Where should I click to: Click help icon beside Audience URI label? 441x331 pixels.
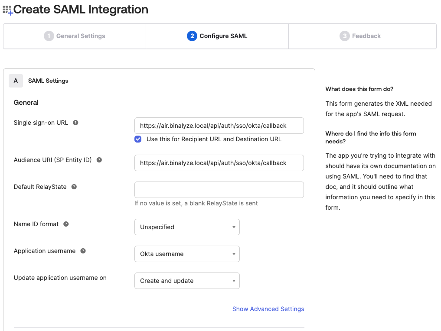[x=99, y=160]
